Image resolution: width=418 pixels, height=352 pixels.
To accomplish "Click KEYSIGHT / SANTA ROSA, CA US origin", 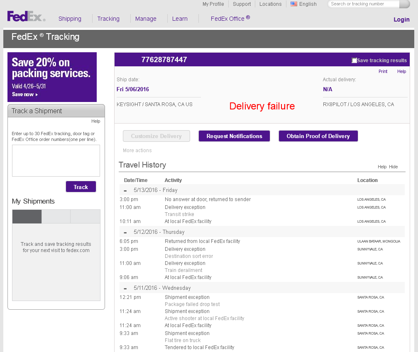I will (x=154, y=104).
